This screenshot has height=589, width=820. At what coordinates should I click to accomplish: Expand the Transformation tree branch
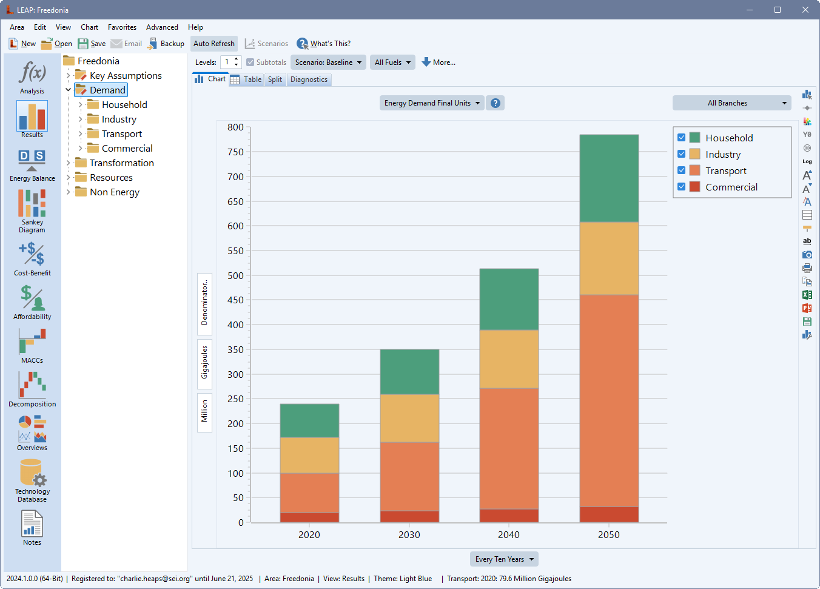(x=68, y=163)
